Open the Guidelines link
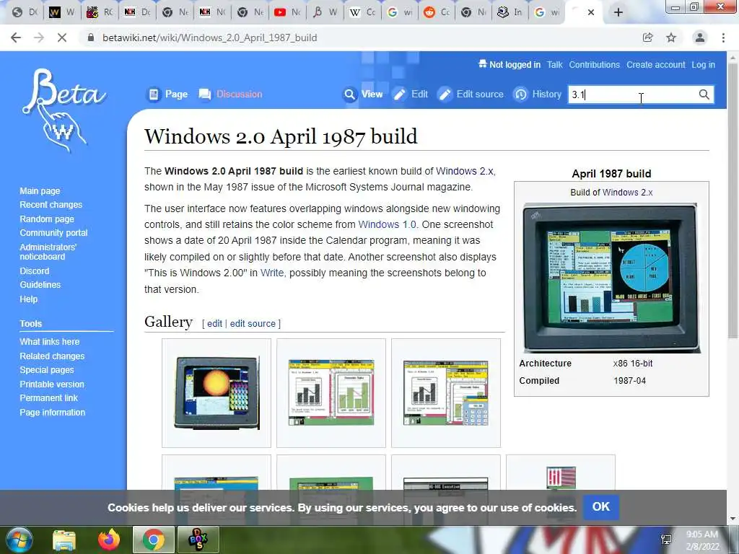739x554 pixels. pyautogui.click(x=40, y=284)
